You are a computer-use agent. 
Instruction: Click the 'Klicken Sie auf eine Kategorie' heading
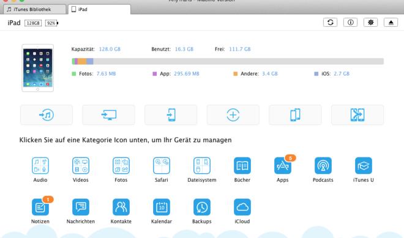click(x=125, y=140)
